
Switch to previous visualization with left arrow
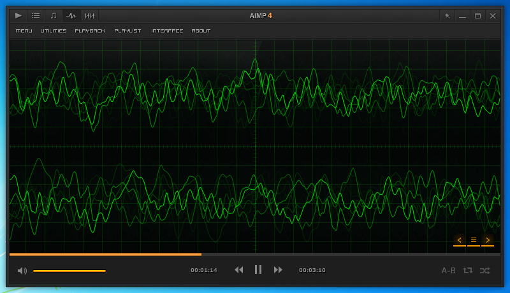pyautogui.click(x=460, y=240)
